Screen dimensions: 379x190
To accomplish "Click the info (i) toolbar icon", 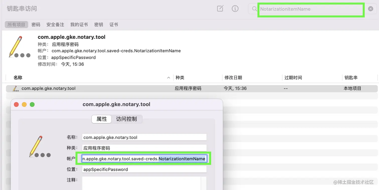I will coord(235,8).
